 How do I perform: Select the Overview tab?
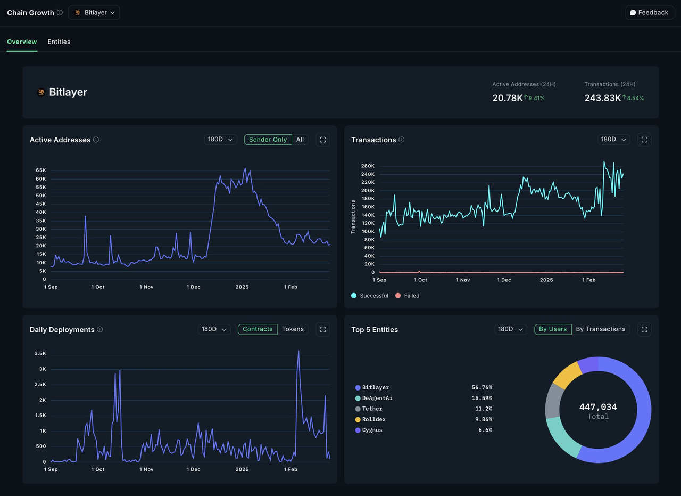[22, 42]
